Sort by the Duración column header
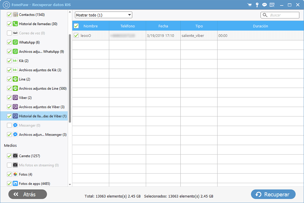 point(260,26)
